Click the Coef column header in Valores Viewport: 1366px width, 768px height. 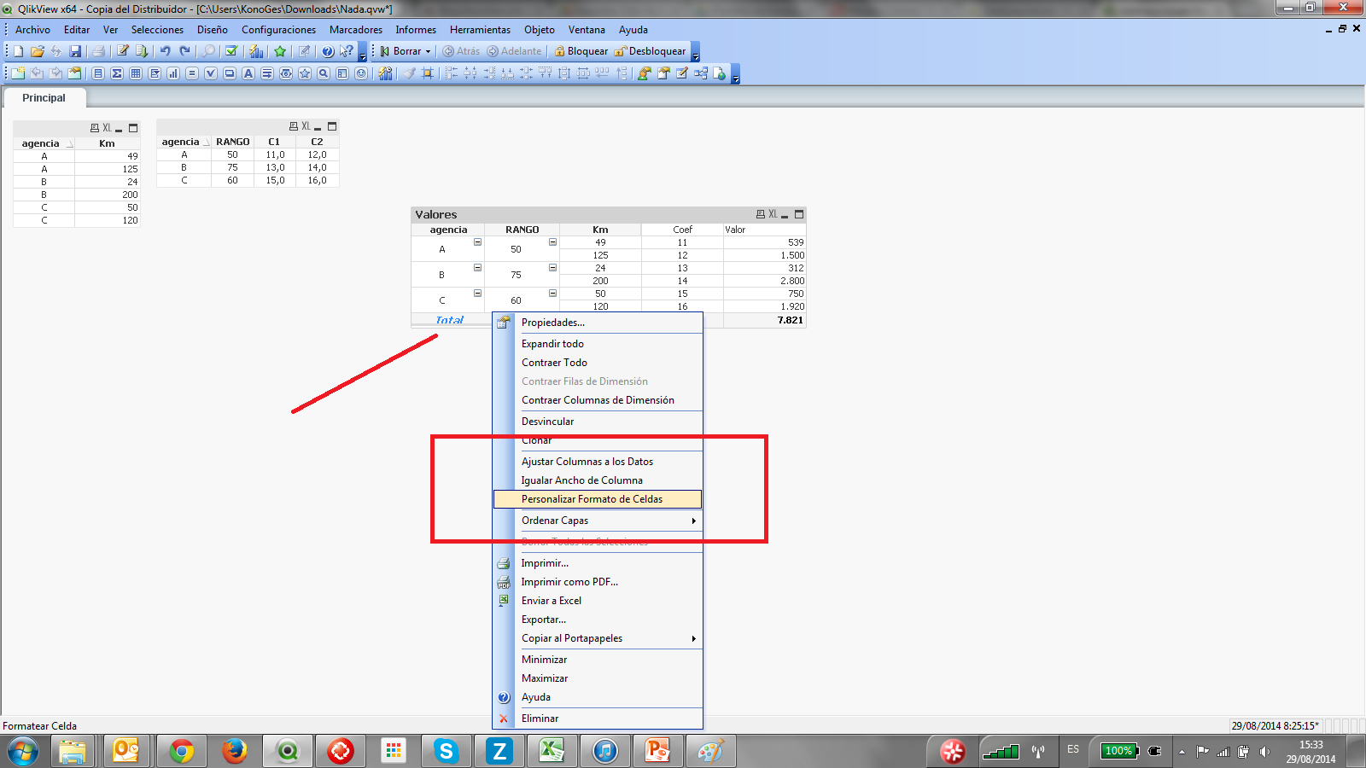click(x=682, y=230)
